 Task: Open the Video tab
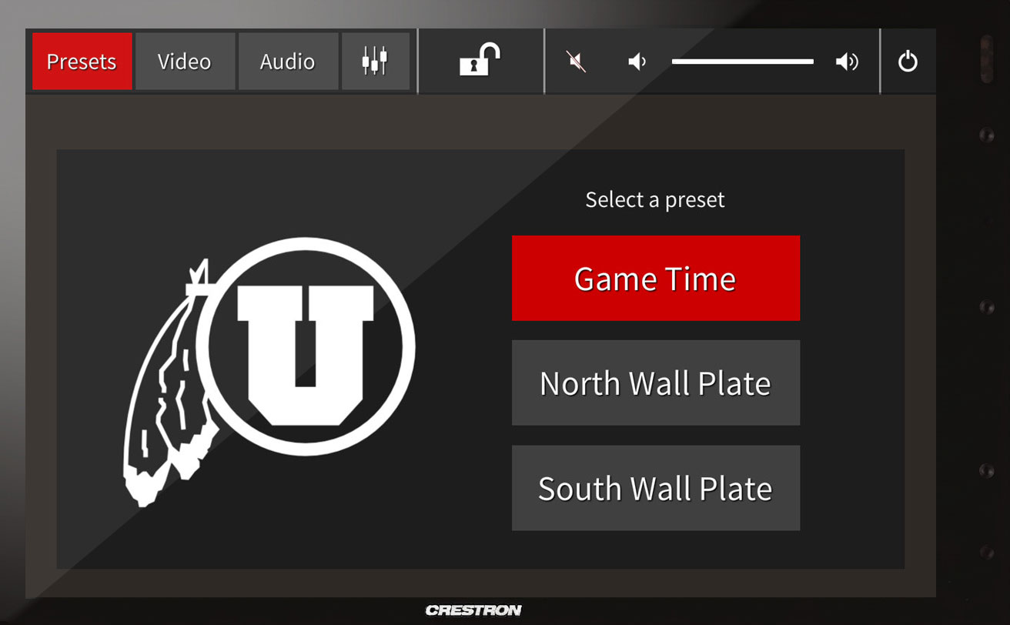(x=185, y=62)
